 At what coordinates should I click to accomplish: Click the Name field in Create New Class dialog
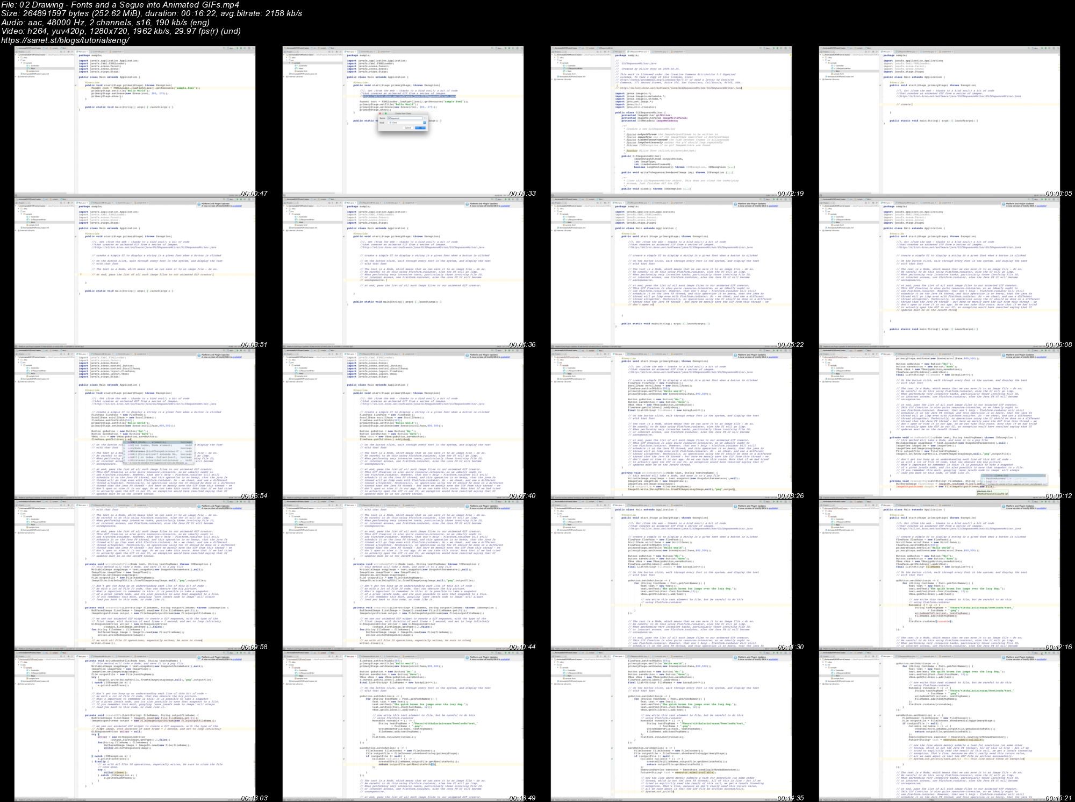pyautogui.click(x=405, y=118)
